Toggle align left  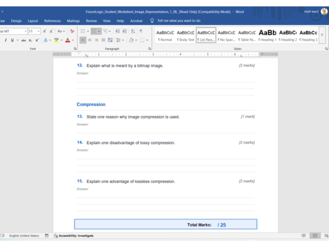pyautogui.click(x=83, y=40)
